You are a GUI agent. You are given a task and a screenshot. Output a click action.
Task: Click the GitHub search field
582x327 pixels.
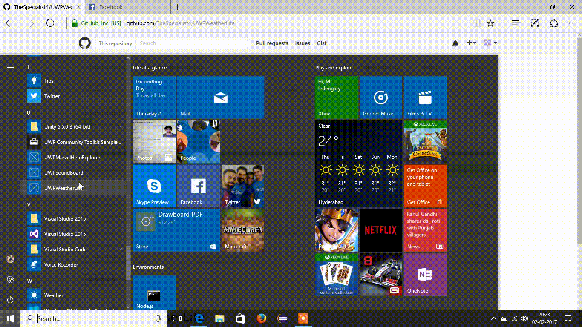tap(192, 43)
